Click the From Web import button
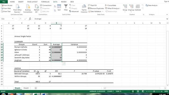This screenshot has width=169, height=95. [x=6, y=8]
